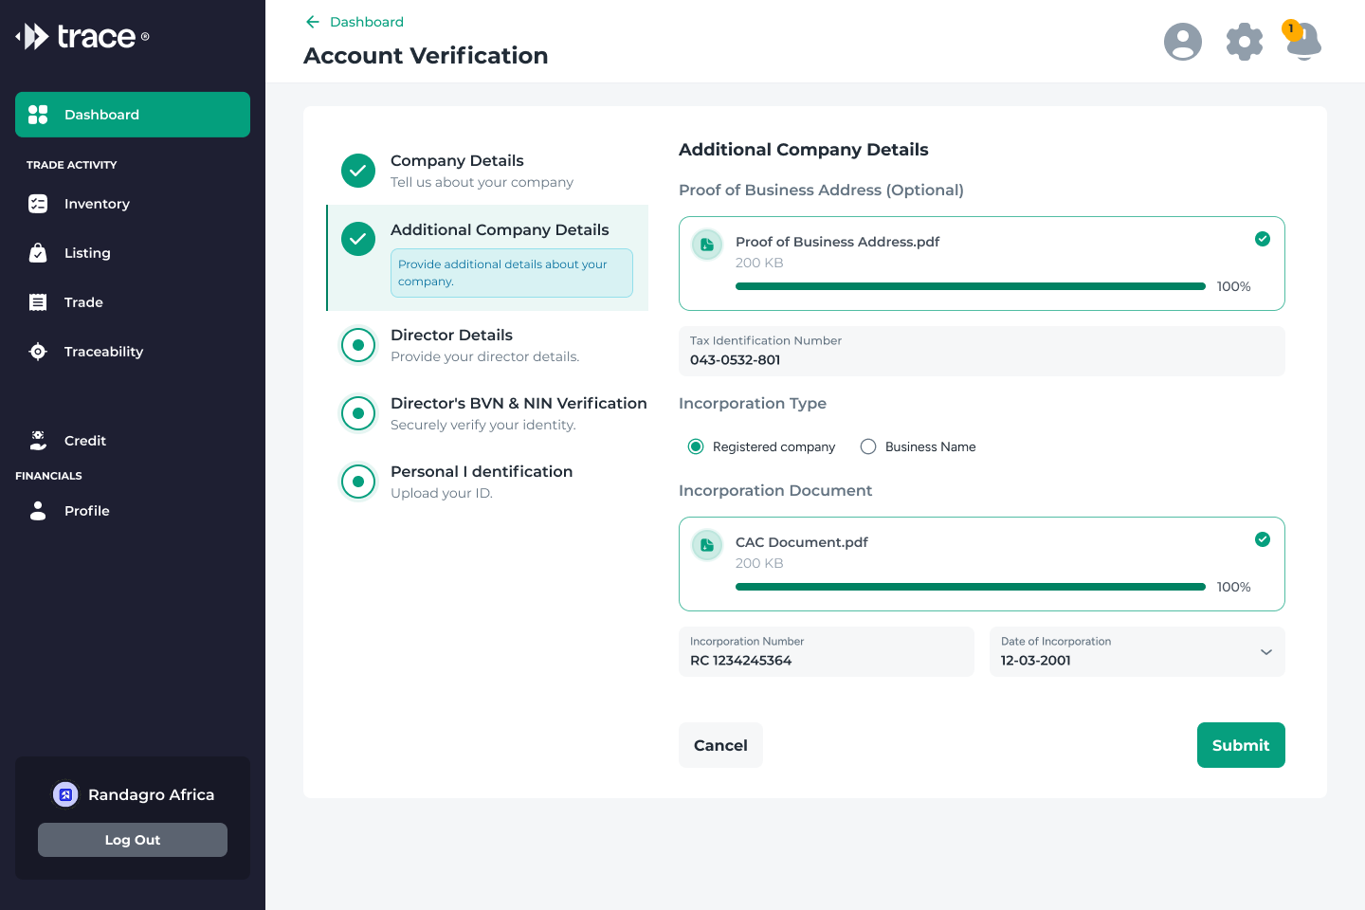Click the 'Upload your ID.' subtitle
The height and width of the screenshot is (910, 1365).
click(x=442, y=493)
